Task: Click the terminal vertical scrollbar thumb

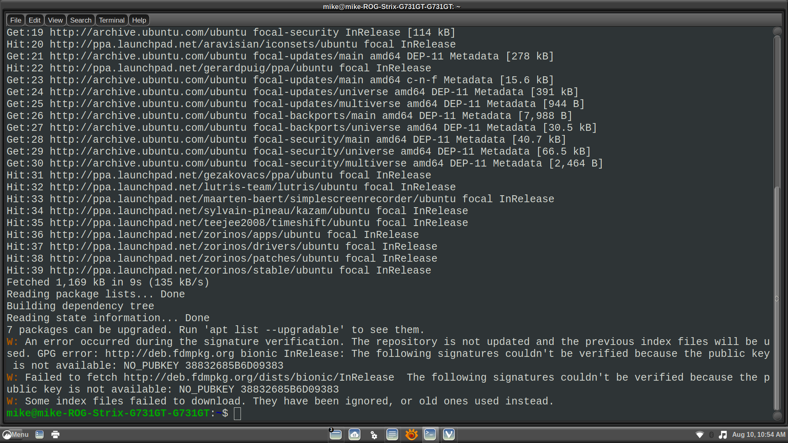Action: click(777, 298)
